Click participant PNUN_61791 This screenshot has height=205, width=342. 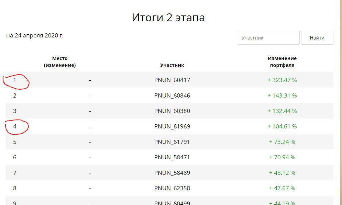click(172, 142)
